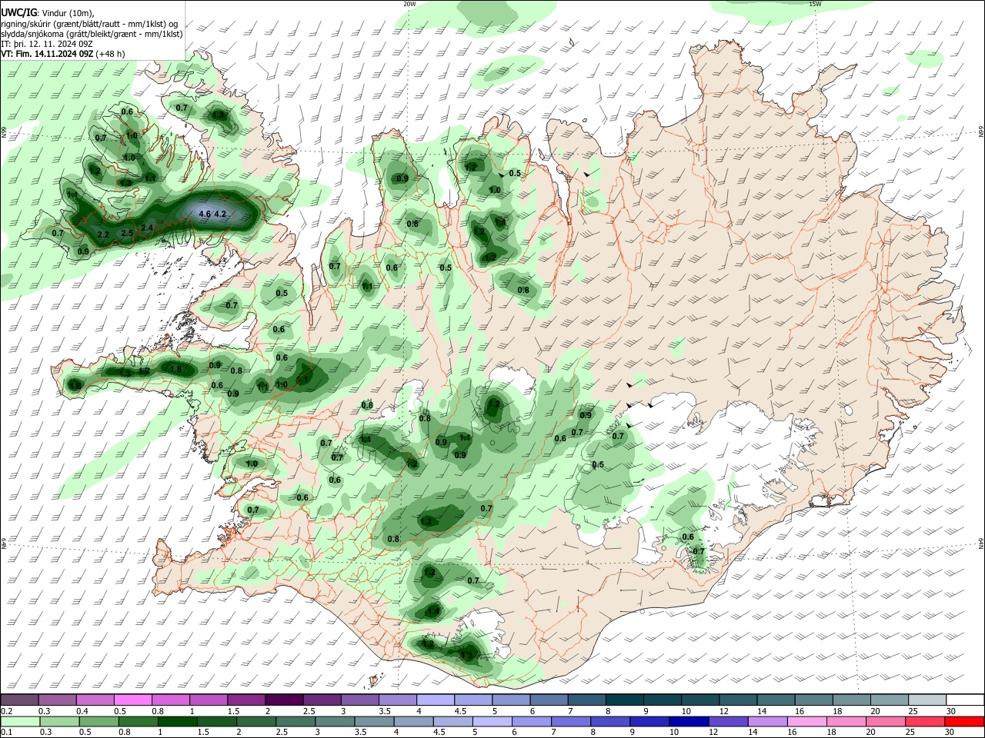Click the 15W longitude label
The height and width of the screenshot is (738, 985).
tap(815, 4)
